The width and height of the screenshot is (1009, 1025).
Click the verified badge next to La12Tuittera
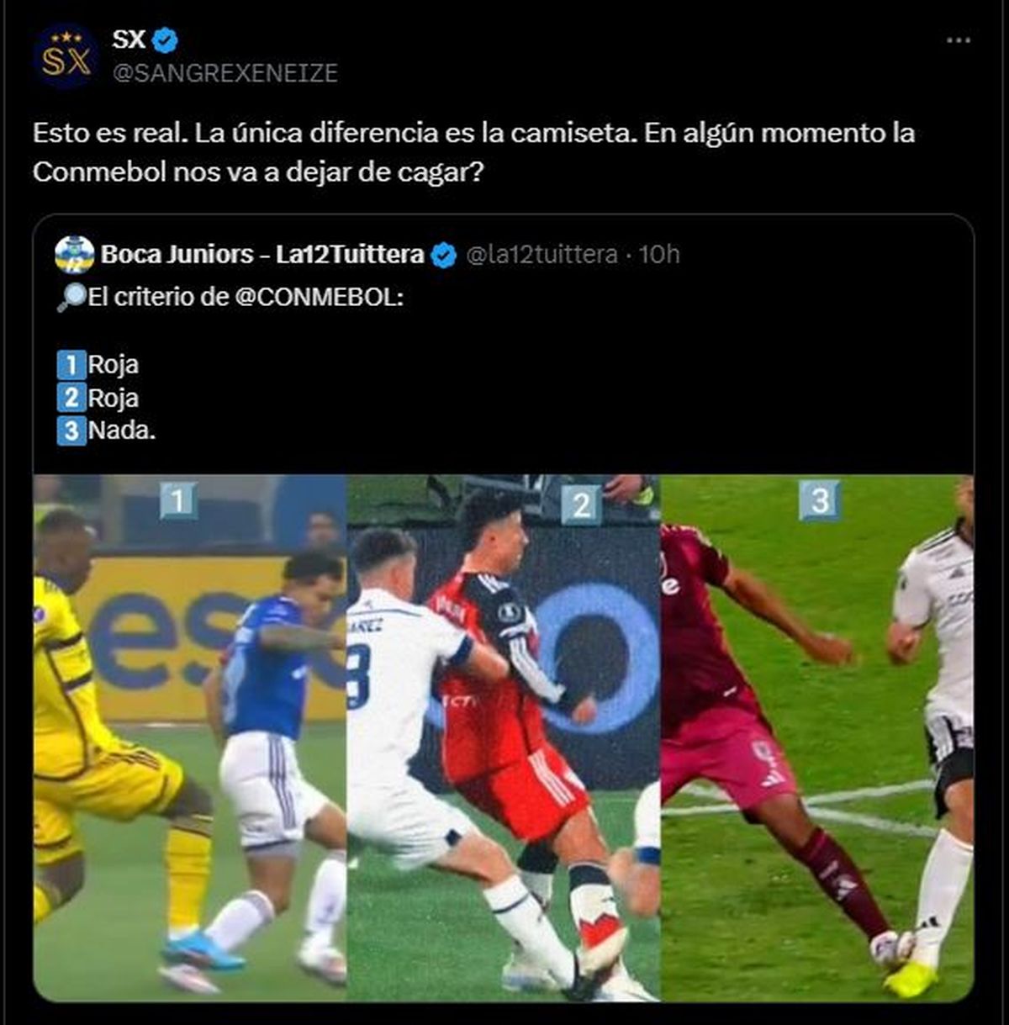point(444,255)
